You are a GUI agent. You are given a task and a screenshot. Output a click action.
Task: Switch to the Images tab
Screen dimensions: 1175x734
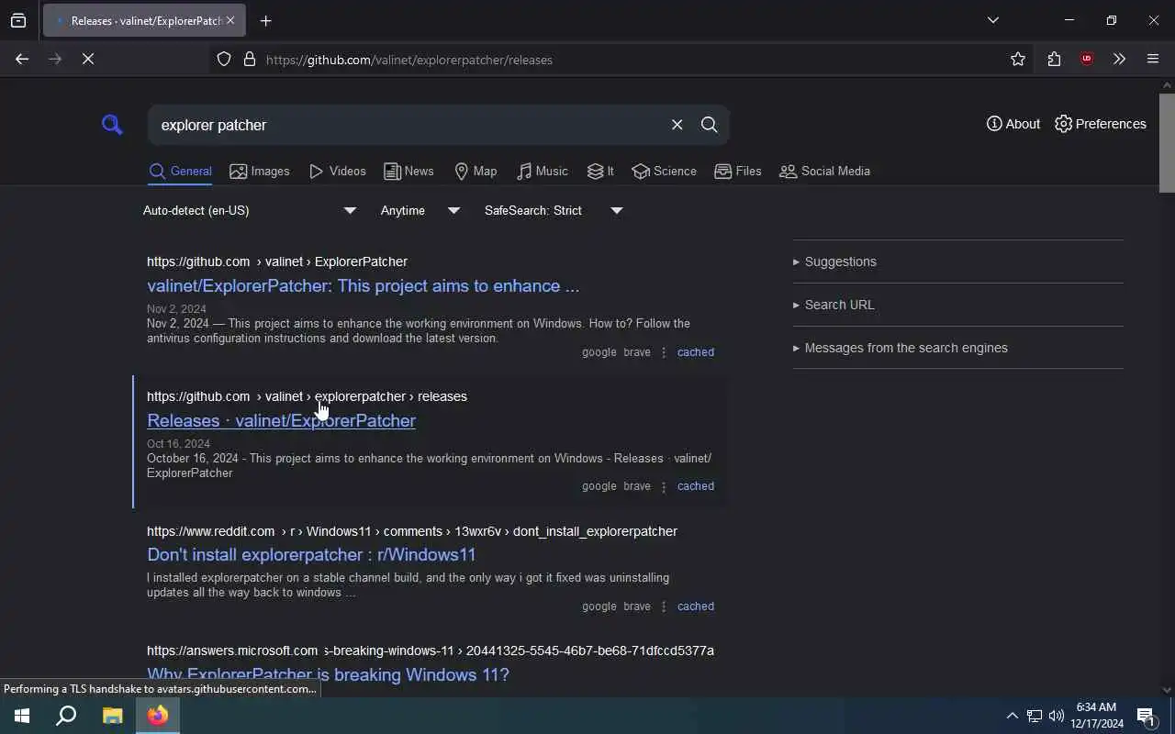(x=260, y=172)
